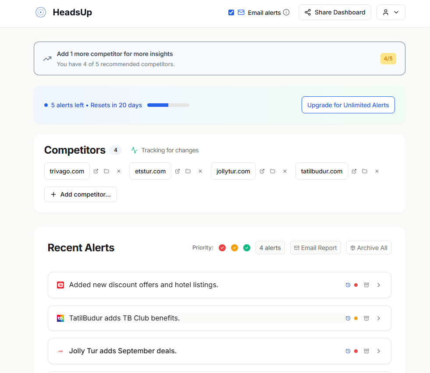The image size is (430, 373).
Task: Archive the Jolly Tur September deals alert
Action: pyautogui.click(x=366, y=351)
